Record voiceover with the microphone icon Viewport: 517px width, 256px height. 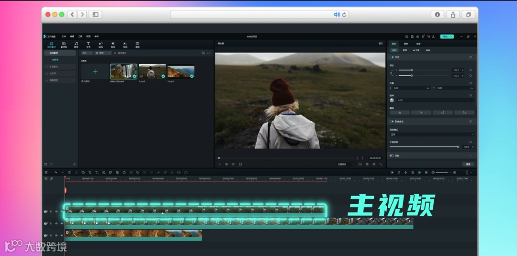pos(405,173)
